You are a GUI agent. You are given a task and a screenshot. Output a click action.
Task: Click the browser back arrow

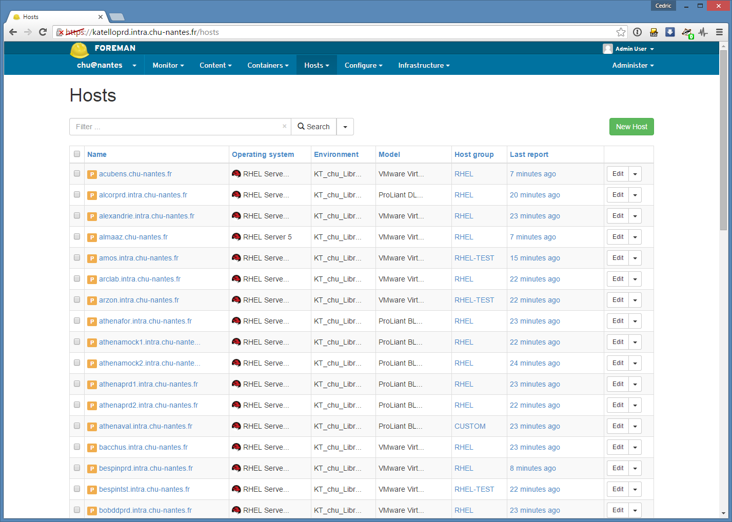coord(13,32)
